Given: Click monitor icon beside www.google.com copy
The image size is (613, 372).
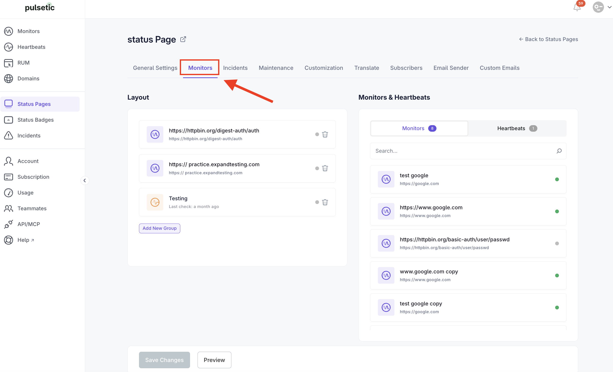Looking at the screenshot, I should (x=386, y=275).
